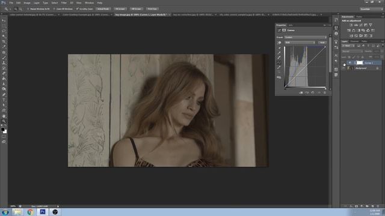Open the layer filter Kind dropdown
This screenshot has width=385, height=216.
click(348, 46)
